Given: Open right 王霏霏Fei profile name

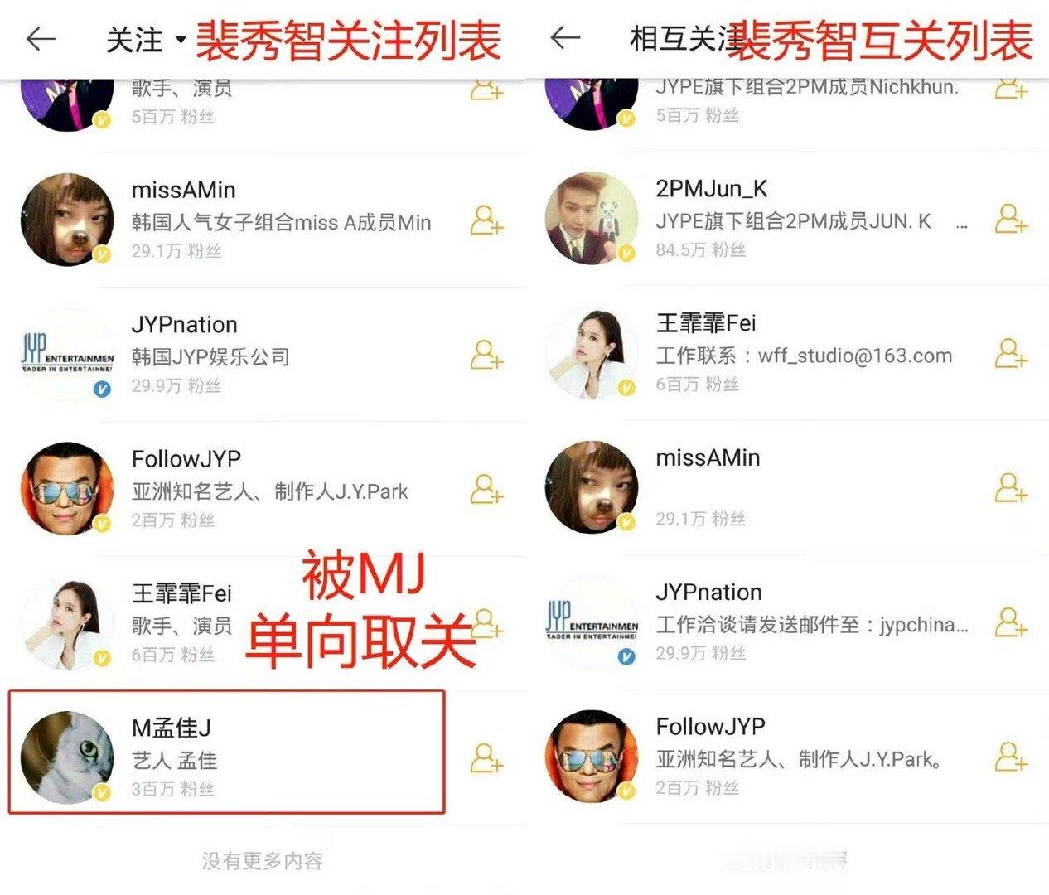Looking at the screenshot, I should tap(706, 323).
